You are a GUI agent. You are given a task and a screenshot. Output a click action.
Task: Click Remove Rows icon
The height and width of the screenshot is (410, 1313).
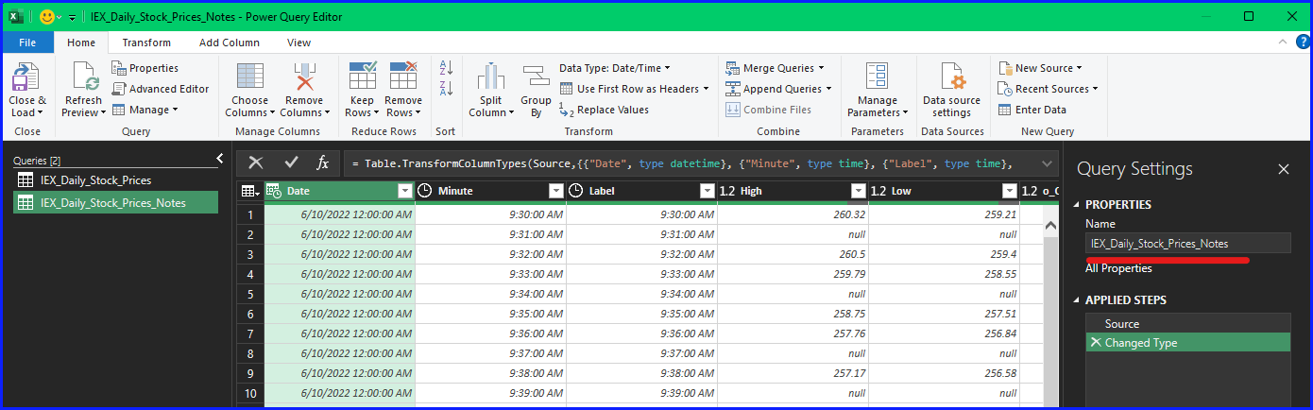(403, 77)
